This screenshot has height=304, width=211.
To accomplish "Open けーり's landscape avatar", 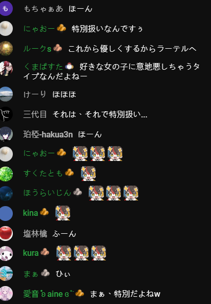I will pyautogui.click(x=6, y=94).
